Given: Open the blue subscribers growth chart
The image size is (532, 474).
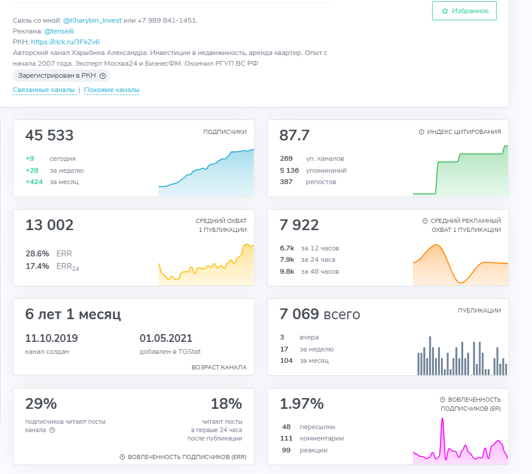Looking at the screenshot, I should tap(206, 173).
